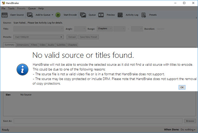Close the HandBrake window

coord(193,3)
